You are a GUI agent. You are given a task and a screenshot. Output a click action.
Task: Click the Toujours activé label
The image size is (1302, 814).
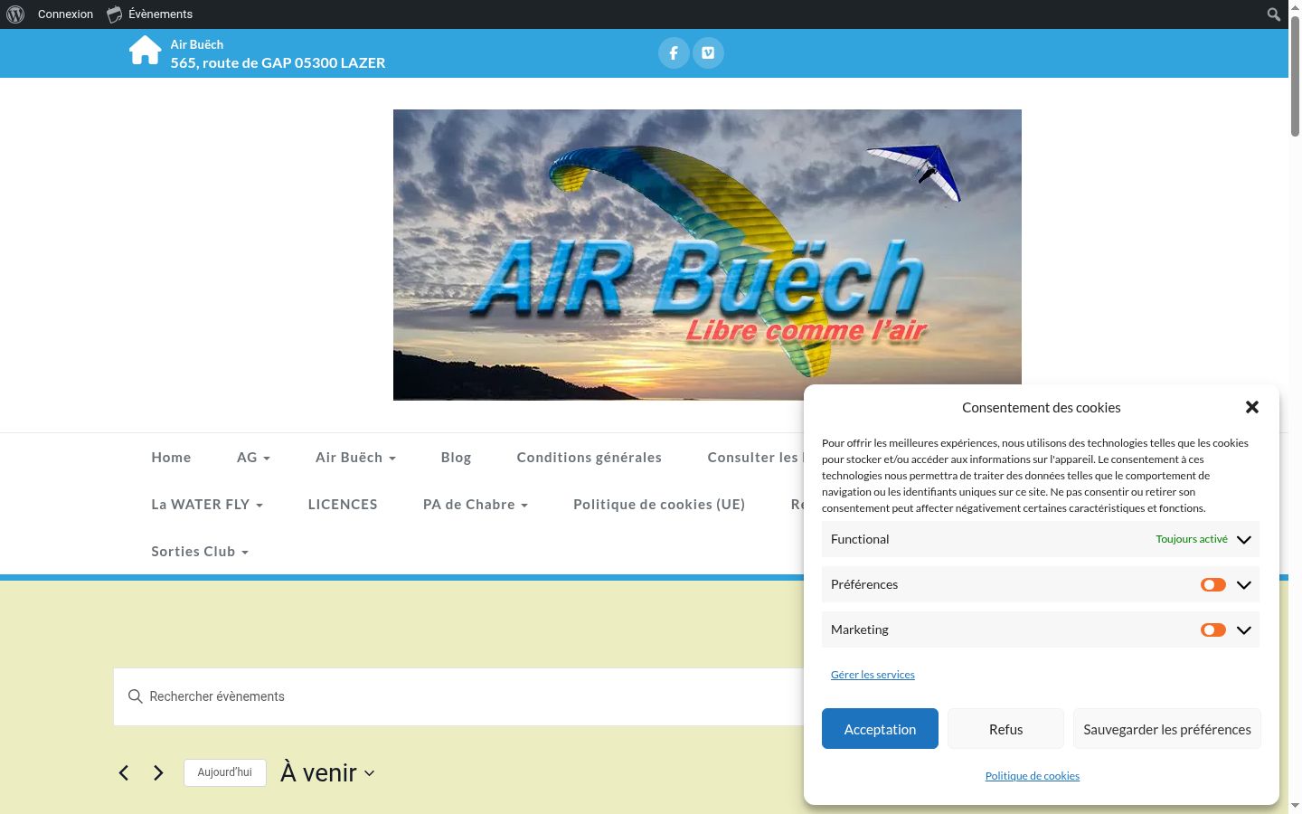pyautogui.click(x=1192, y=539)
